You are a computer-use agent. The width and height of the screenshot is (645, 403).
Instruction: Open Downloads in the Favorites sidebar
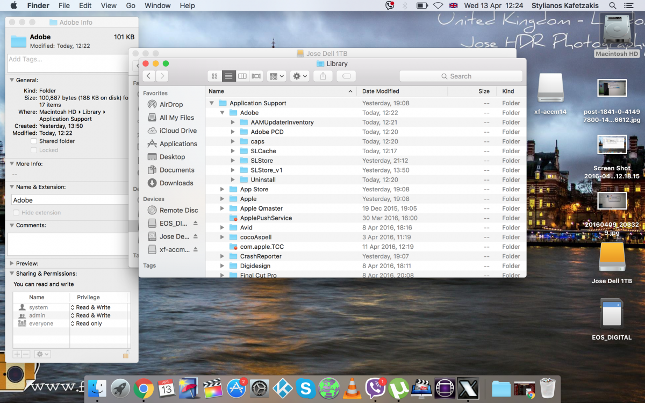170,183
